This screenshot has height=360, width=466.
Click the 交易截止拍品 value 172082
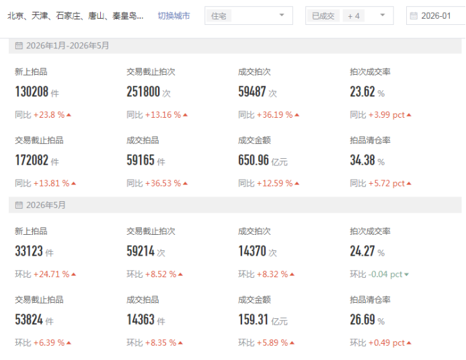point(32,160)
